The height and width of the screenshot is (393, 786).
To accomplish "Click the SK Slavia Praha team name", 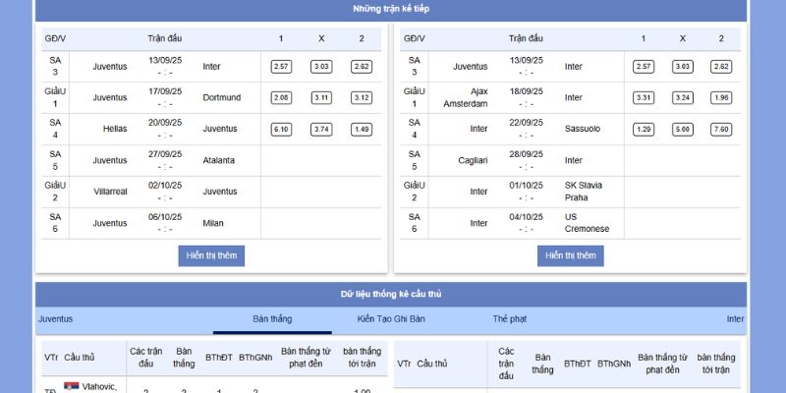I will (584, 192).
